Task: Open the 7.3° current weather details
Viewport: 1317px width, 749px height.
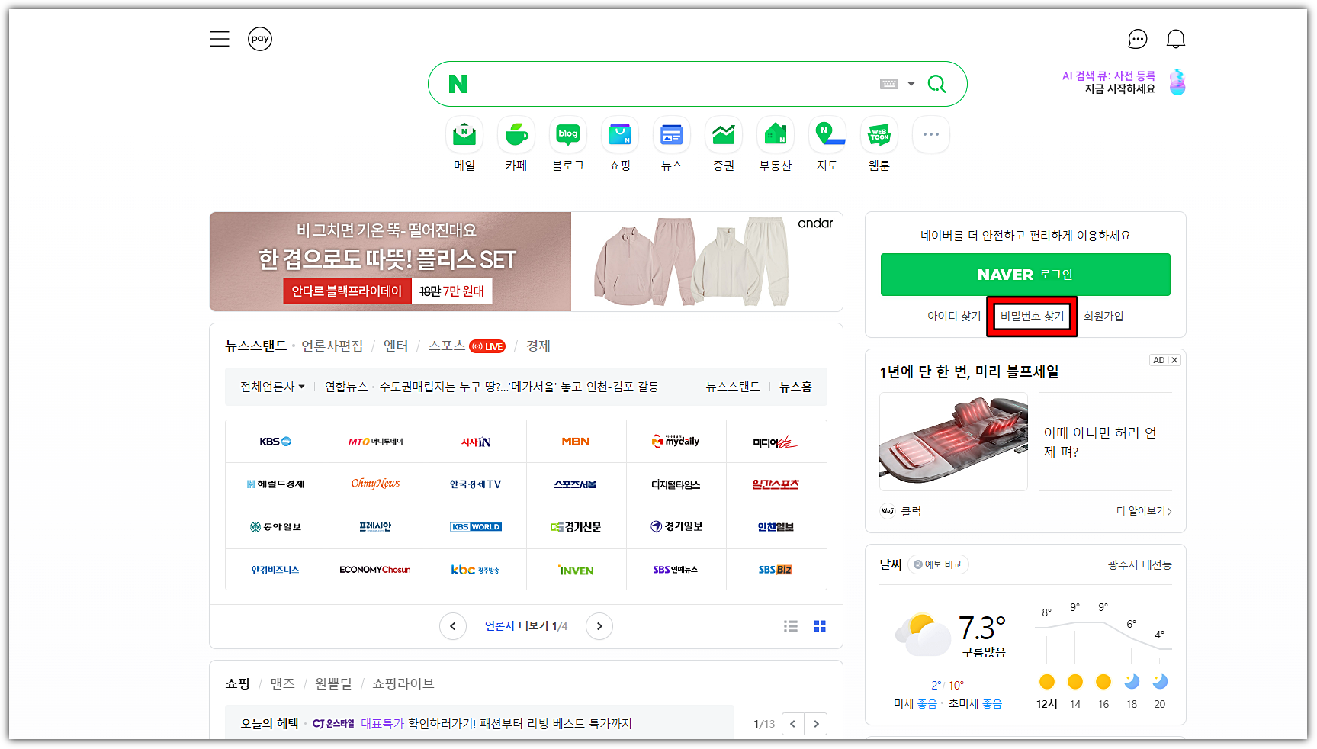Action: pos(982,628)
